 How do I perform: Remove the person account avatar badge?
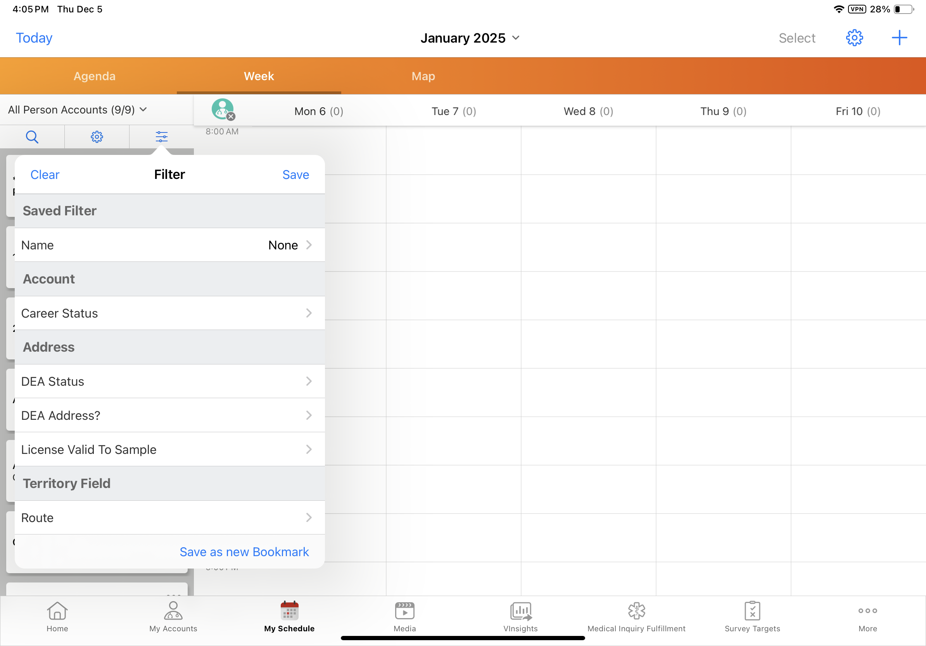[231, 117]
